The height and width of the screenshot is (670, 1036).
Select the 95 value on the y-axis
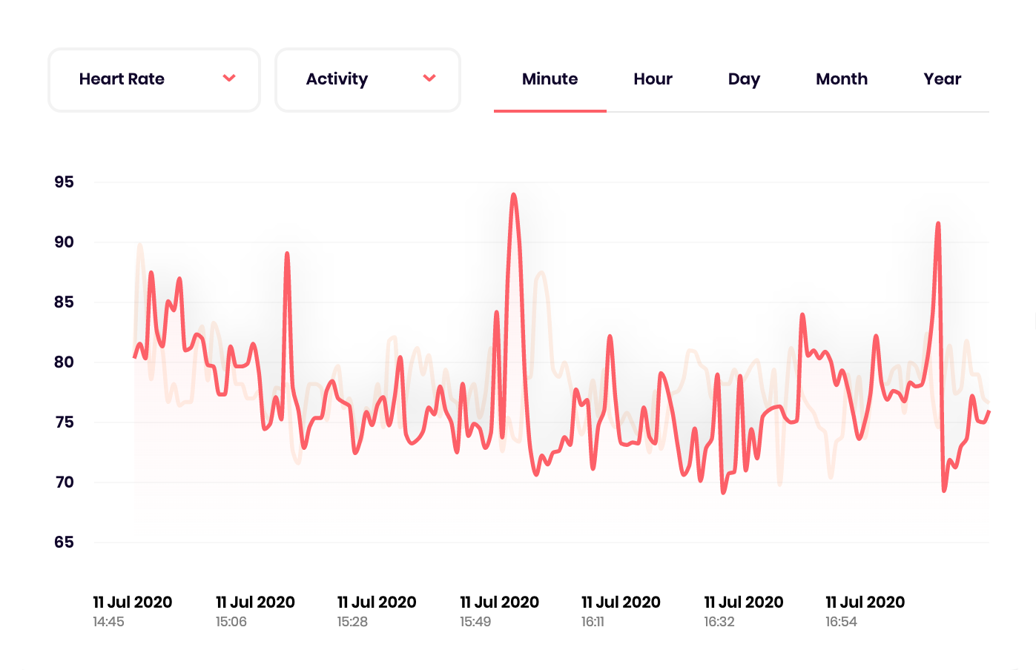65,182
